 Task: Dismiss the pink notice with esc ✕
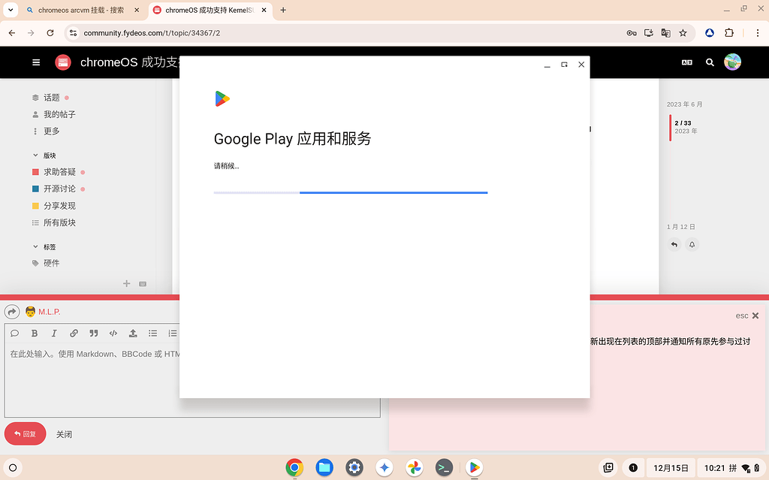tap(747, 315)
